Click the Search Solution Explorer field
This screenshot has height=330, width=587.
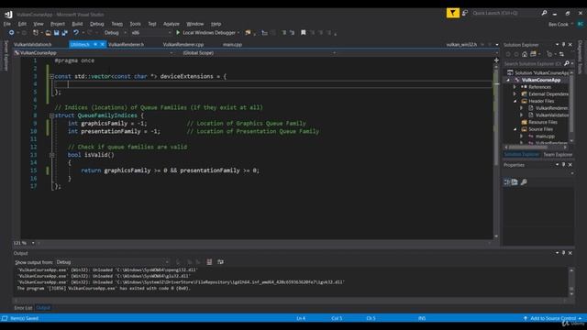(532, 64)
